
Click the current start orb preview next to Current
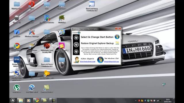pyautogui.click(x=79, y=33)
